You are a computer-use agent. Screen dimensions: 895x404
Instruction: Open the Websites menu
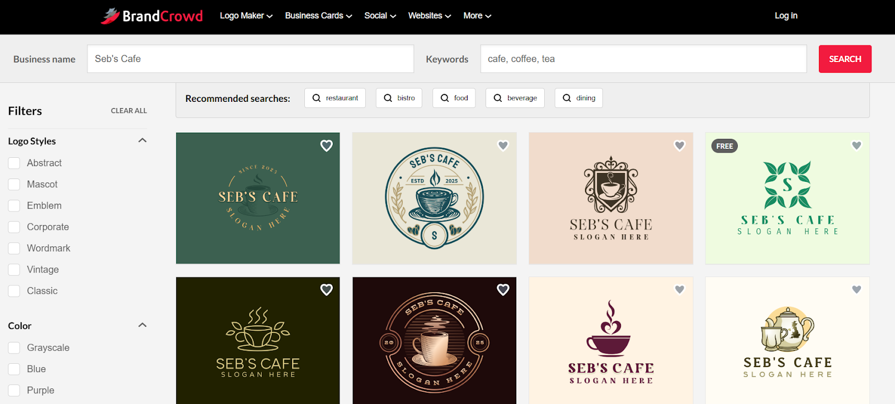point(429,16)
